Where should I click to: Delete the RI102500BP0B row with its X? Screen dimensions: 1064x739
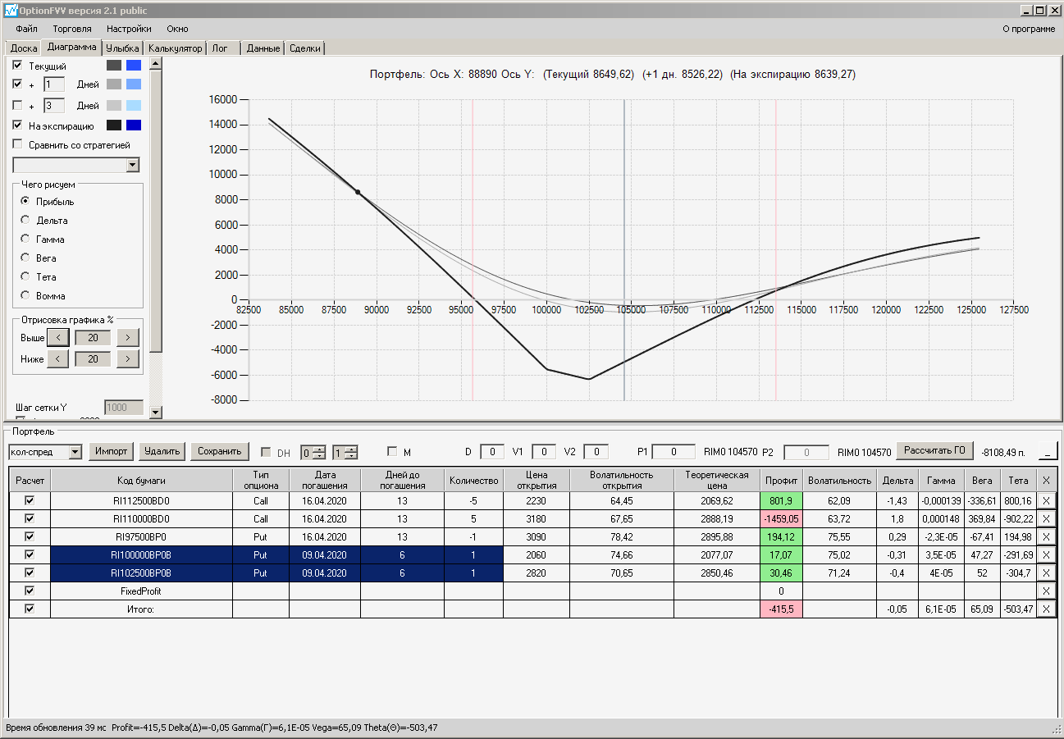(x=1046, y=572)
